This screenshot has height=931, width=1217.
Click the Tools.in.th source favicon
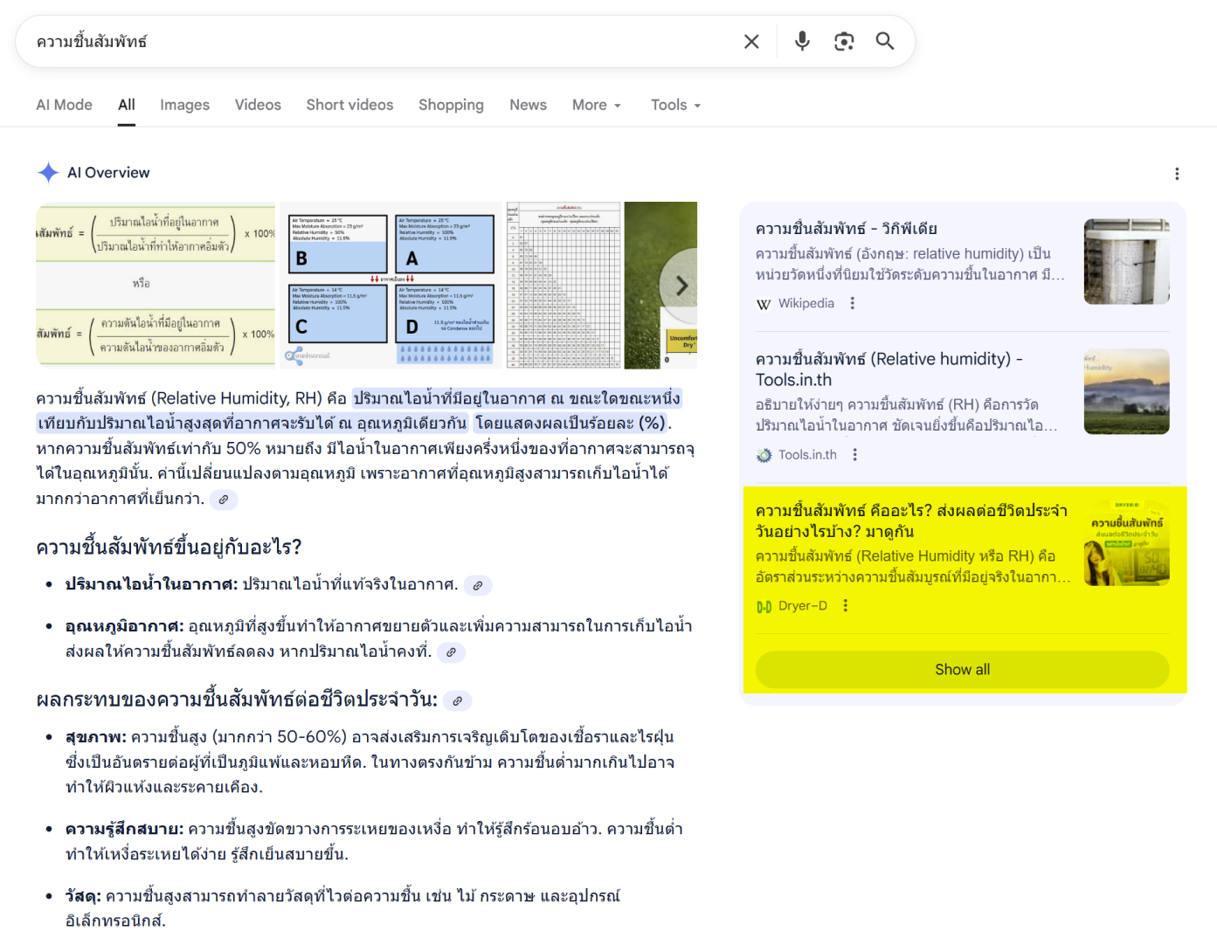[x=764, y=454]
